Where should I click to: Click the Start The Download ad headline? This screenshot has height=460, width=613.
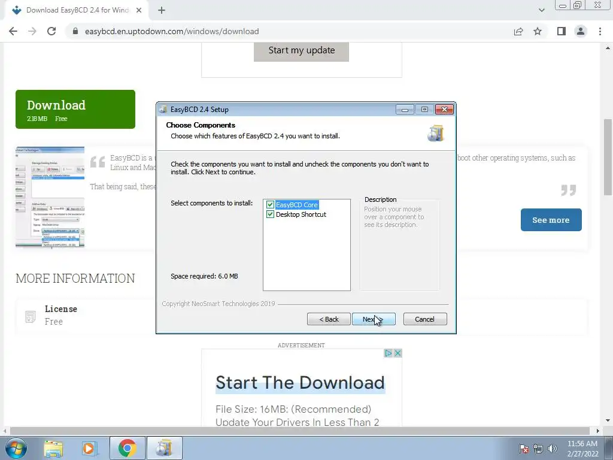click(x=300, y=383)
